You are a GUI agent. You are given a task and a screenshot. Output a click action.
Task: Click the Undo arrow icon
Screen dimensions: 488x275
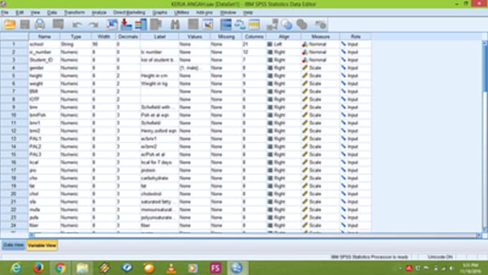tap(77, 24)
